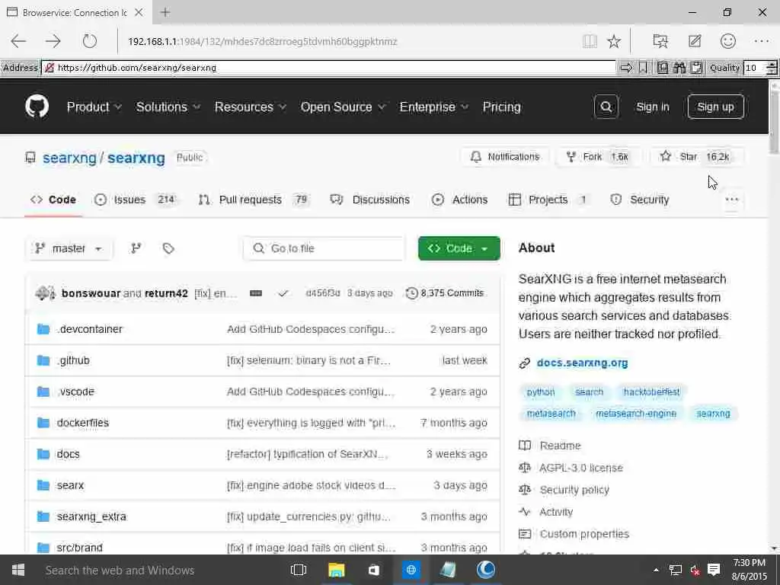
Task: Click the Windows Start button
Action: click(18, 570)
